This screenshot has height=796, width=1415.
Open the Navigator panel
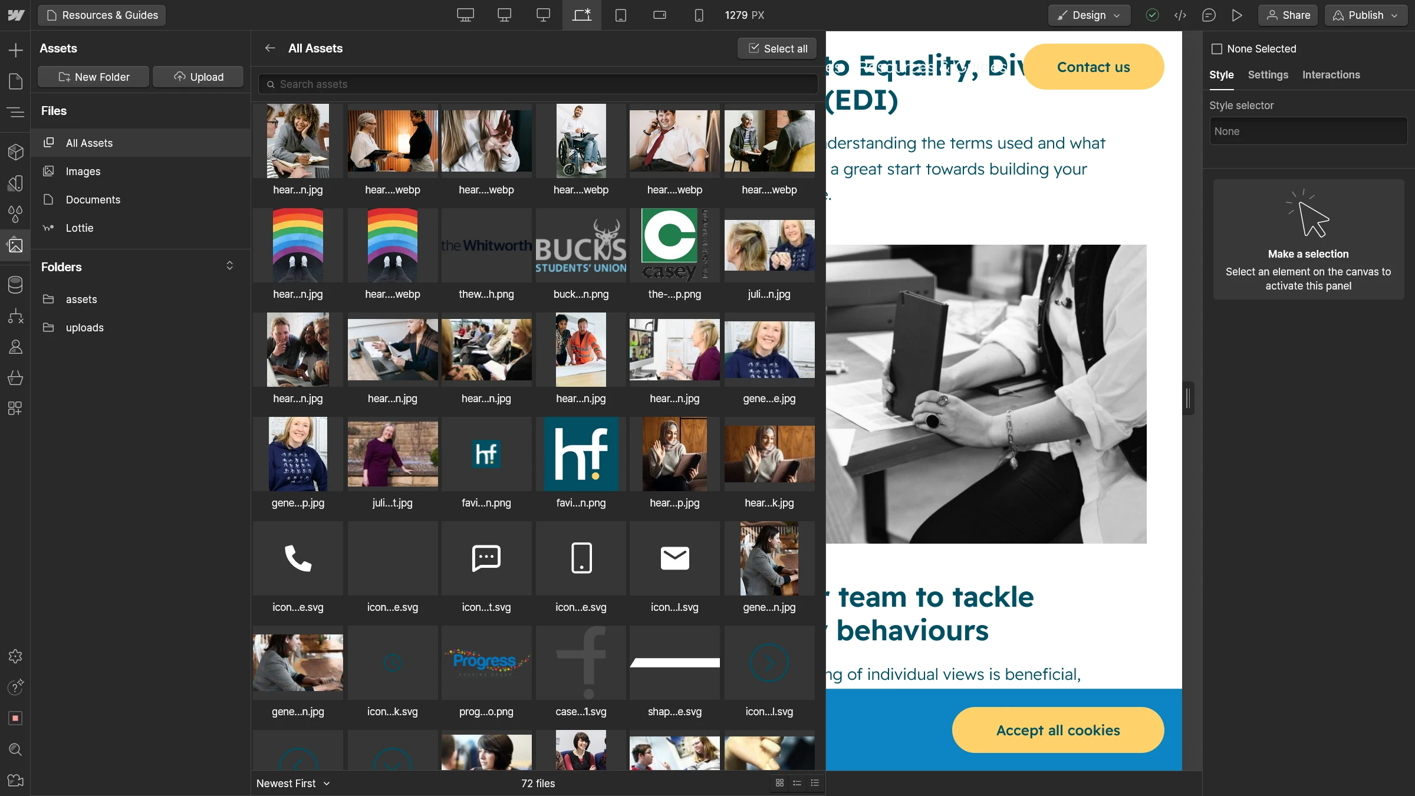[x=15, y=112]
